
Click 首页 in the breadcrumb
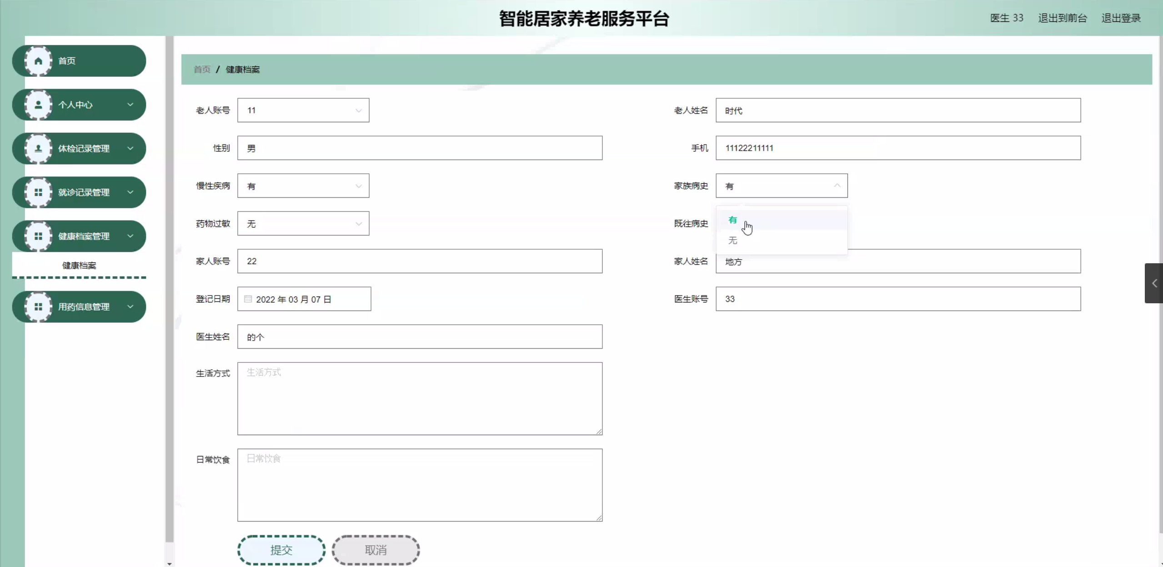[202, 70]
